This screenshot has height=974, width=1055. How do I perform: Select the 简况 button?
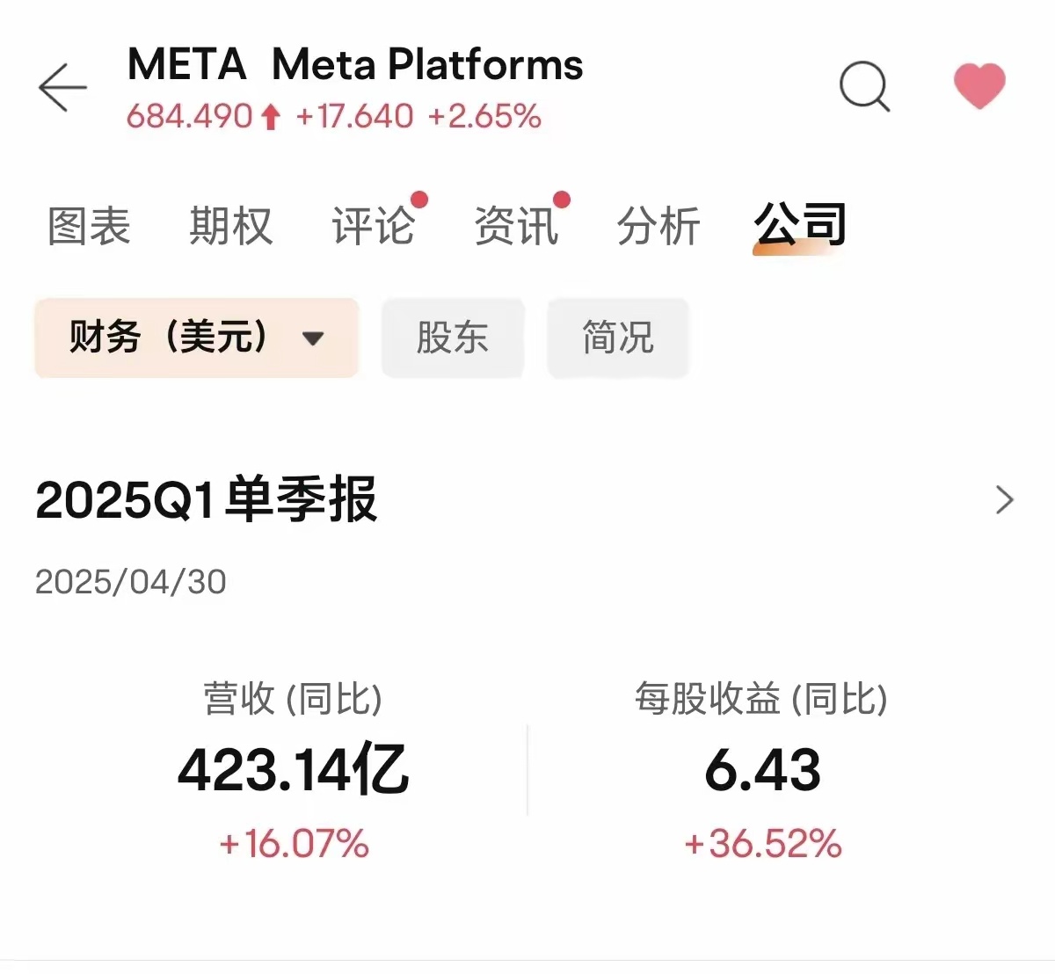pos(618,338)
